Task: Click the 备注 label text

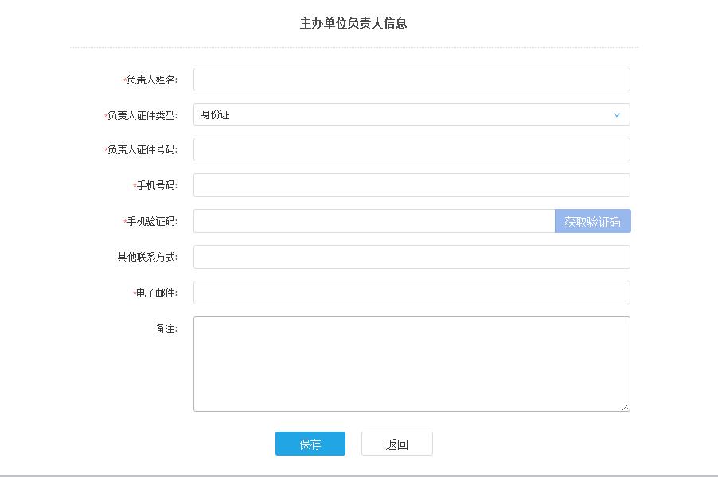Action: [x=166, y=328]
